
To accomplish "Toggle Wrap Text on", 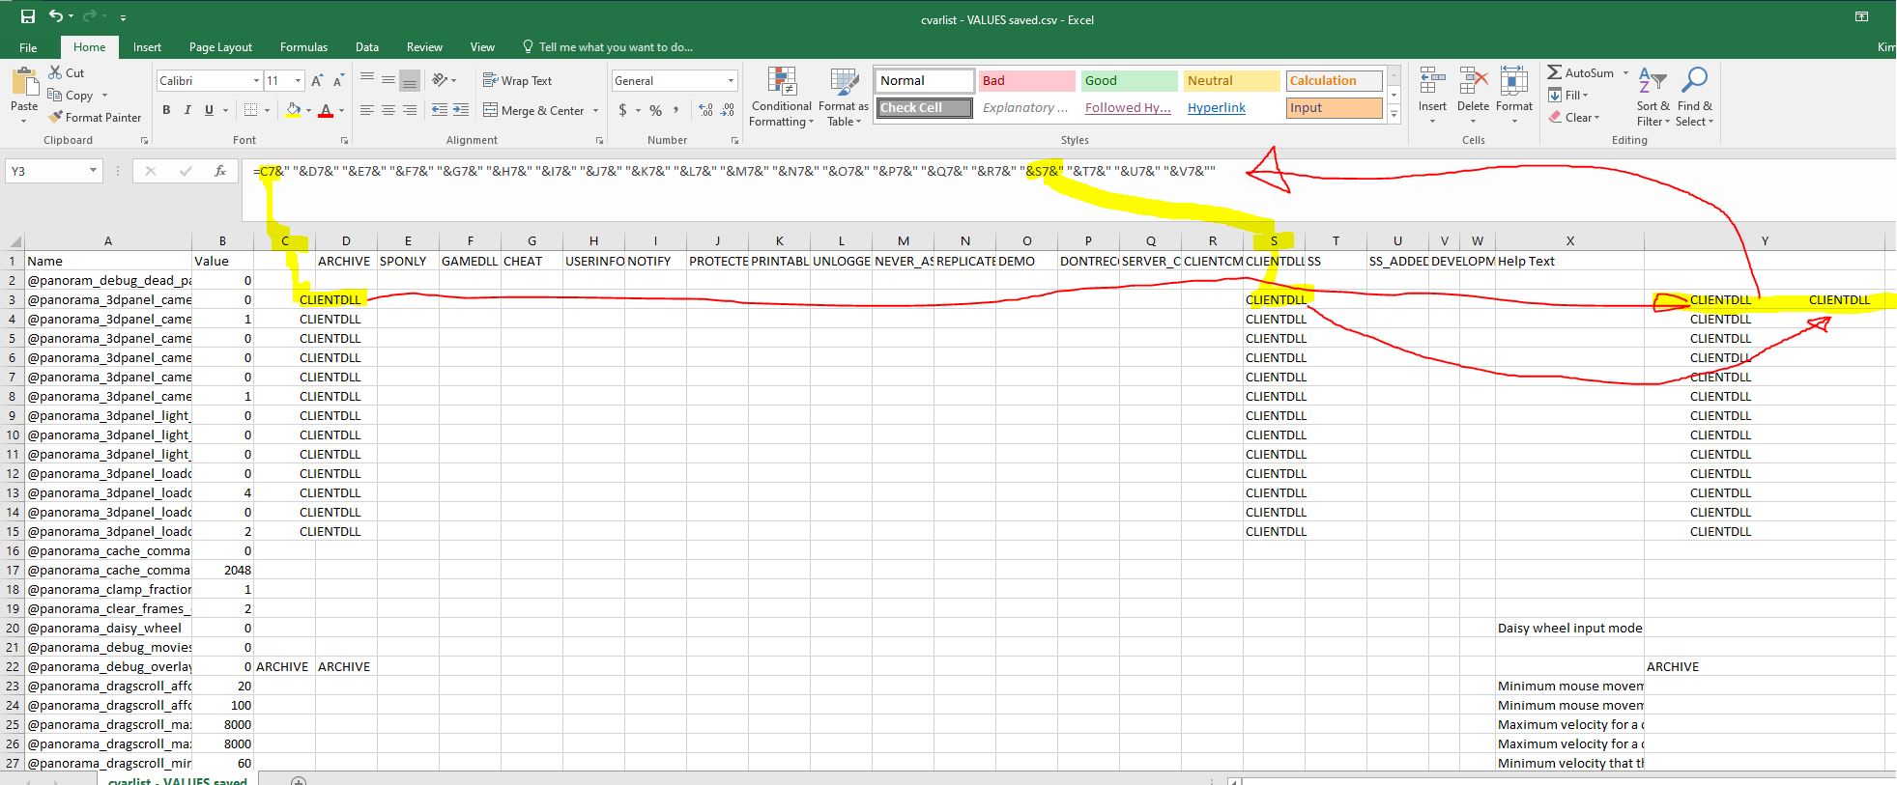I will pos(518,81).
